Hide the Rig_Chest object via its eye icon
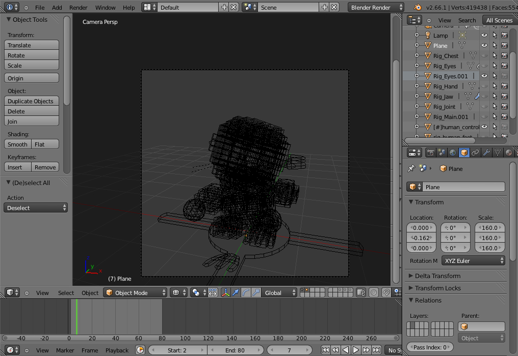 [484, 55]
